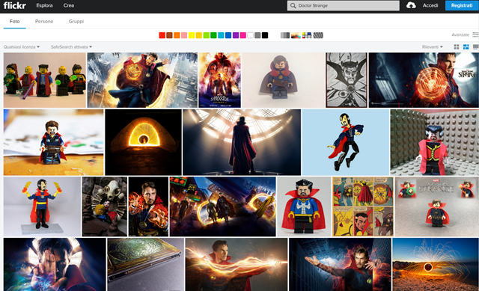Open cartoon Doctor Strange on blue background
This screenshot has height=291, width=479.
click(346, 142)
